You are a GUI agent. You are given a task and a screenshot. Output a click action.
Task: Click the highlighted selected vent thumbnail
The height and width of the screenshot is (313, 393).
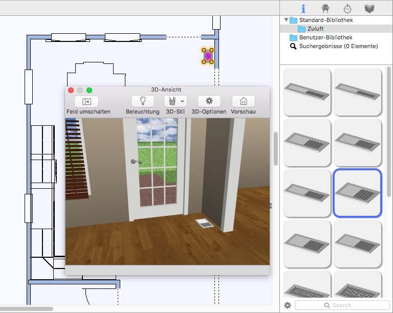click(357, 193)
